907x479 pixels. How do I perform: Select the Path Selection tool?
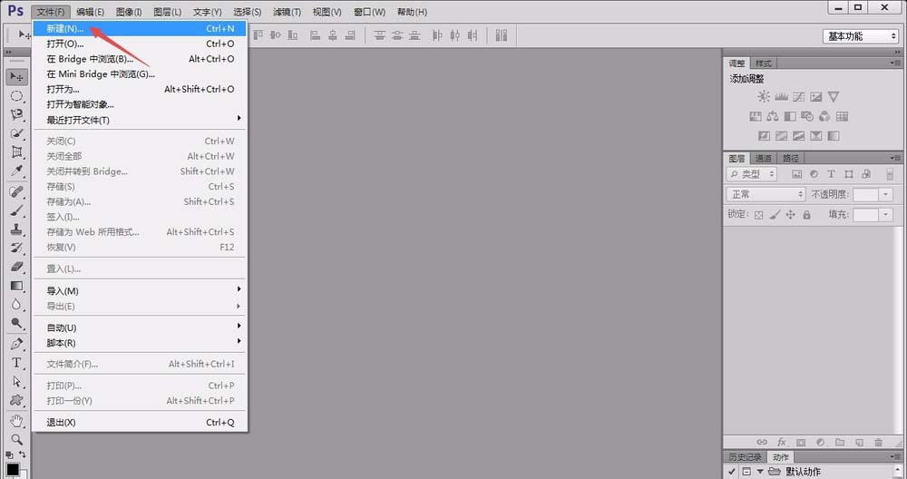pyautogui.click(x=16, y=382)
